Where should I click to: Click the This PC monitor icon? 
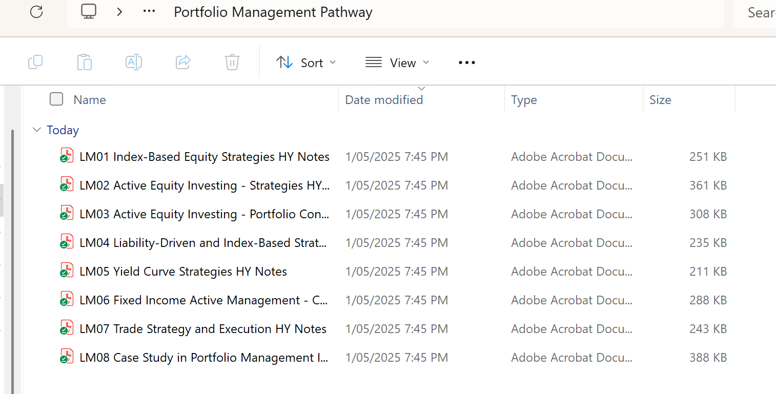click(x=89, y=12)
